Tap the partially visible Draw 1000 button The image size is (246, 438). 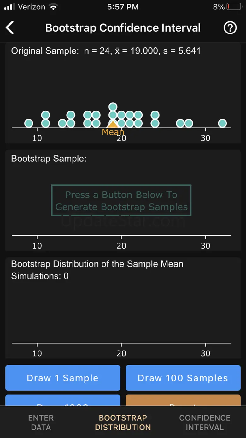pyautogui.click(x=63, y=400)
